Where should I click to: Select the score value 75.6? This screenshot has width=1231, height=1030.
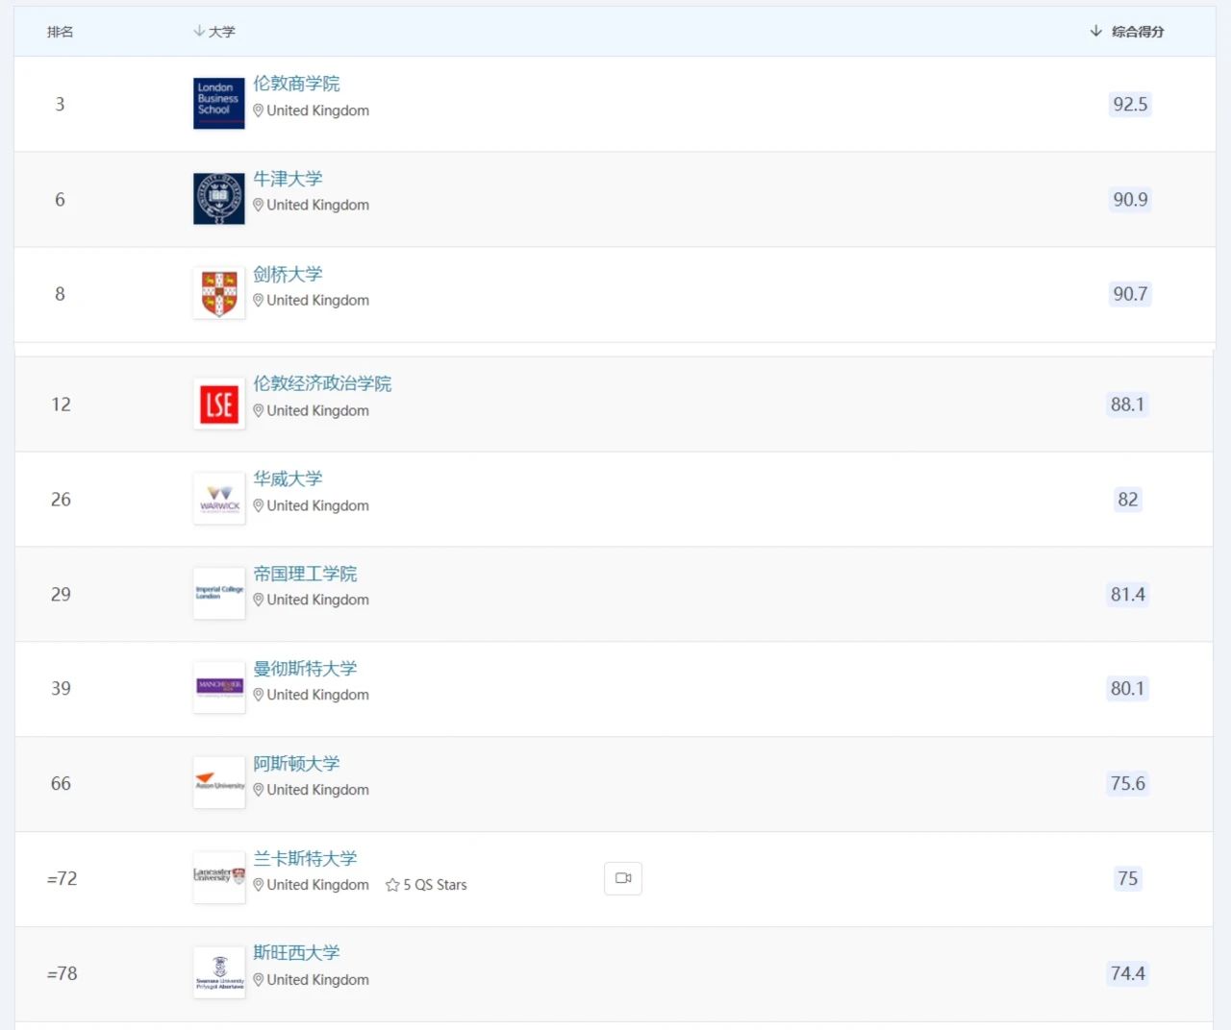point(1128,783)
